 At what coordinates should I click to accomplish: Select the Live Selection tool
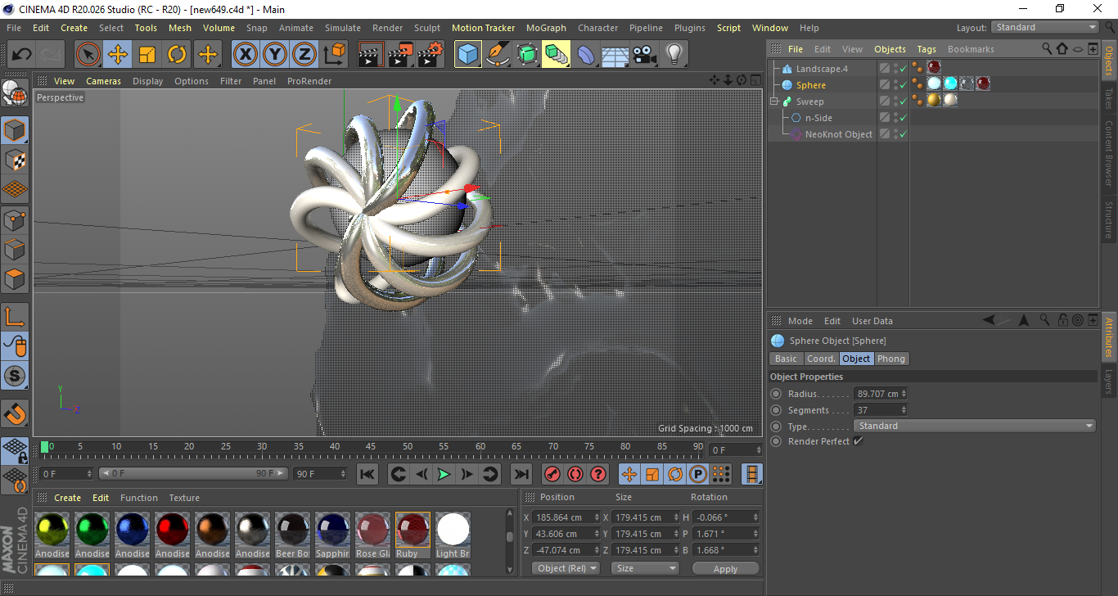click(x=88, y=55)
